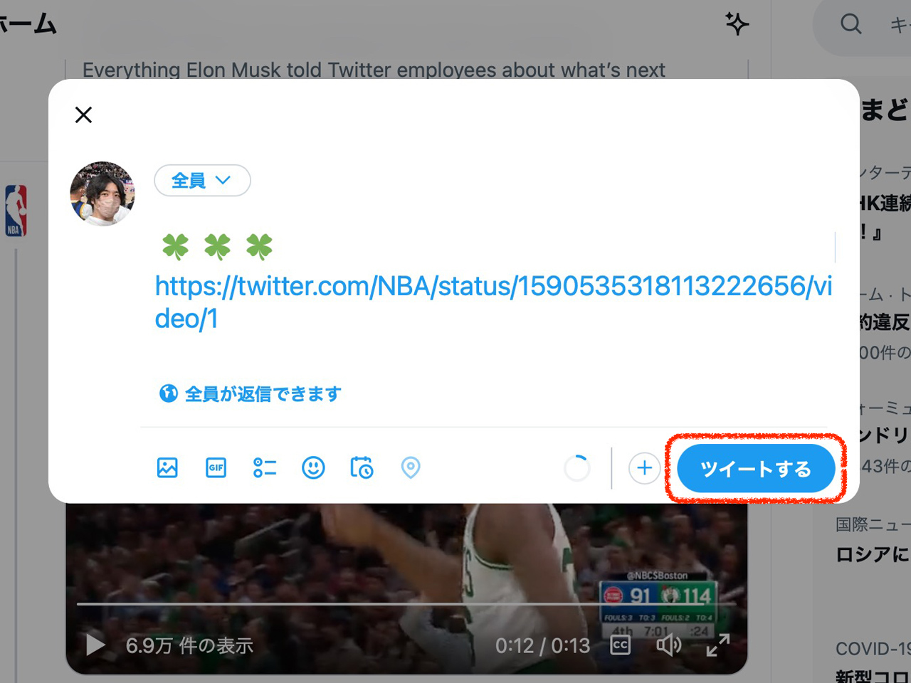
Task: Click the sparkle timeline options icon
Action: [x=737, y=23]
